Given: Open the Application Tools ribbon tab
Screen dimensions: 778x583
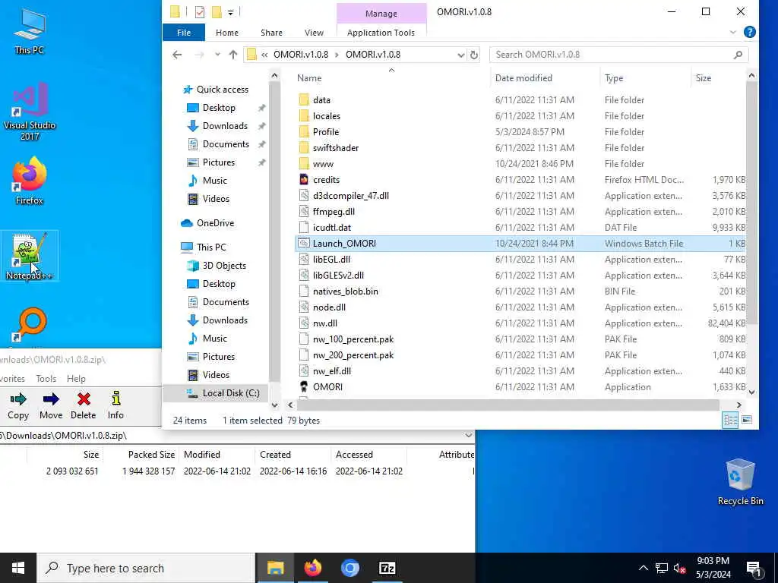Looking at the screenshot, I should click(x=381, y=32).
